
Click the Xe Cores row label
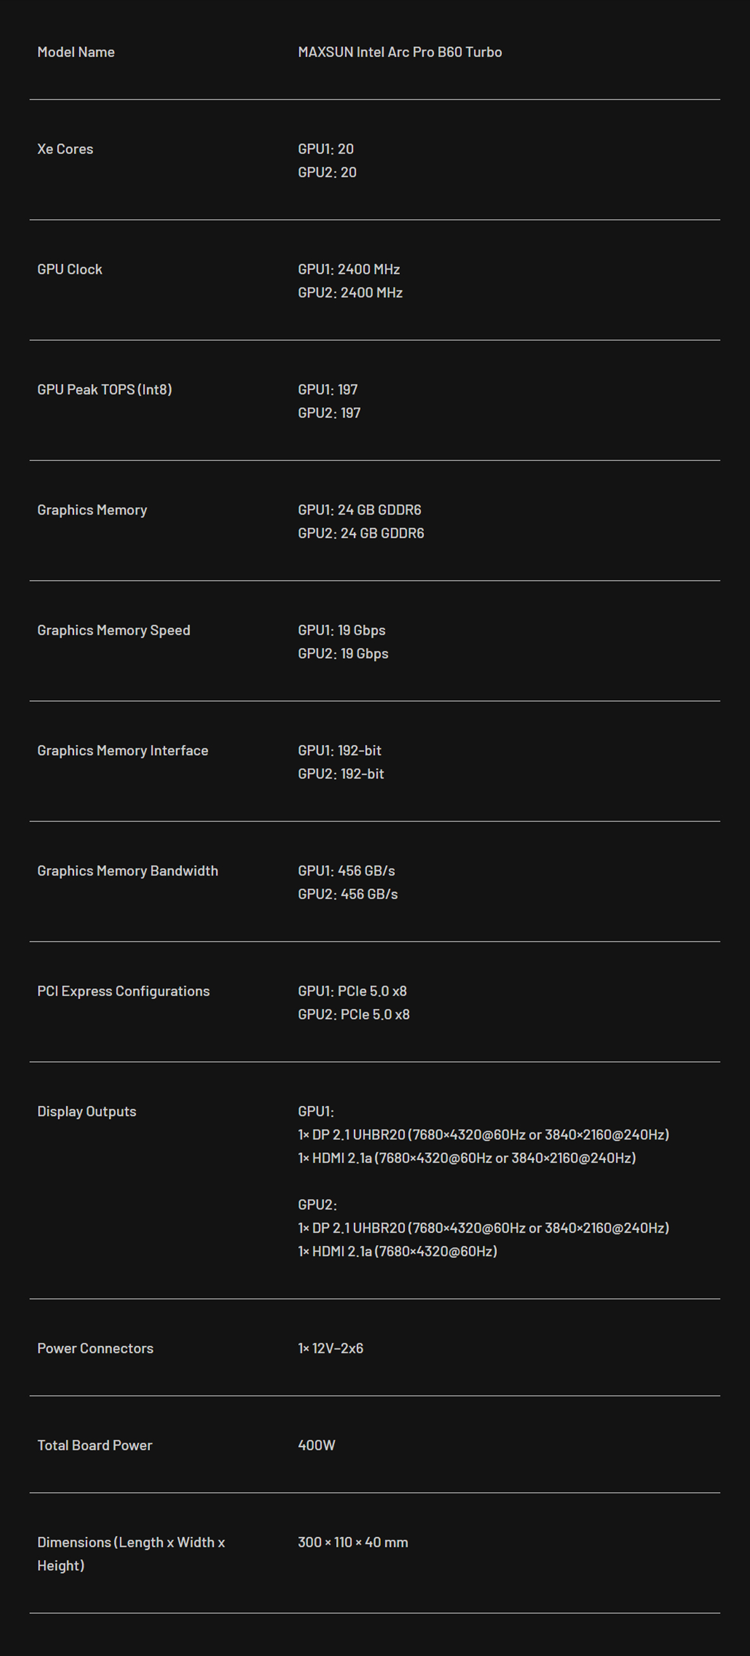click(65, 149)
